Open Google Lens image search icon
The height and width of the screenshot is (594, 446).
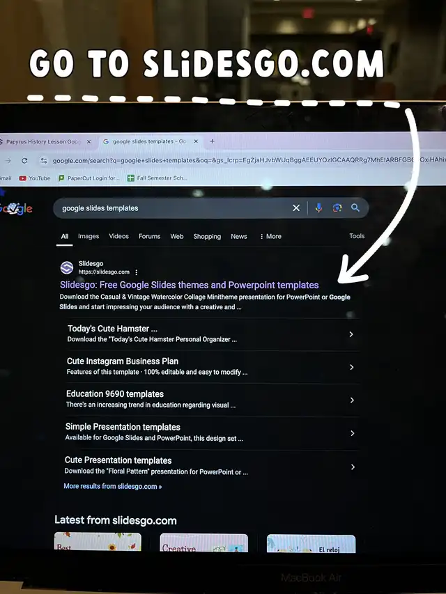337,208
